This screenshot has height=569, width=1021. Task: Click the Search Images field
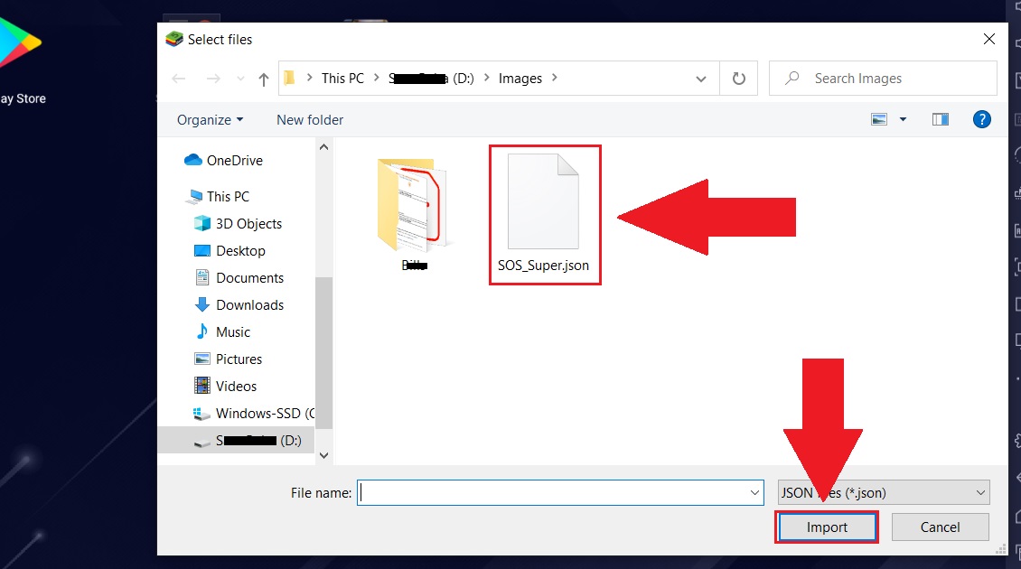883,79
